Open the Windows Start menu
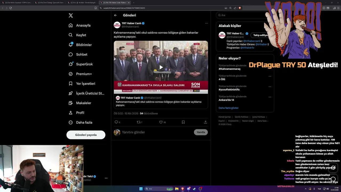This screenshot has height=192, width=341. pyautogui.click(x=141, y=189)
